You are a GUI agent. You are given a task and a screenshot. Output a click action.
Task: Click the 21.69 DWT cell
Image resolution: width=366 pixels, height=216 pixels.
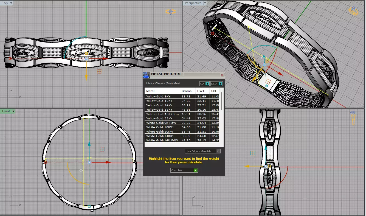click(202, 96)
